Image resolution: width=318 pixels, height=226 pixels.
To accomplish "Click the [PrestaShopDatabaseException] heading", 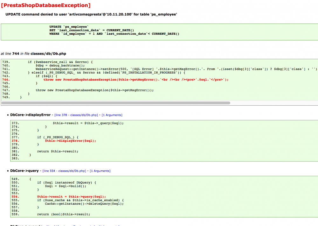I will (46, 5).
